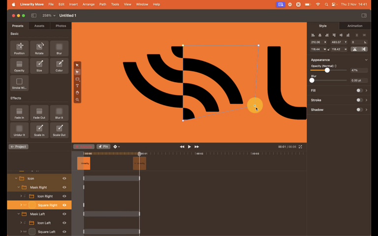Click the red Animate button
Image resolution: width=378 pixels, height=236 pixels.
click(x=84, y=147)
